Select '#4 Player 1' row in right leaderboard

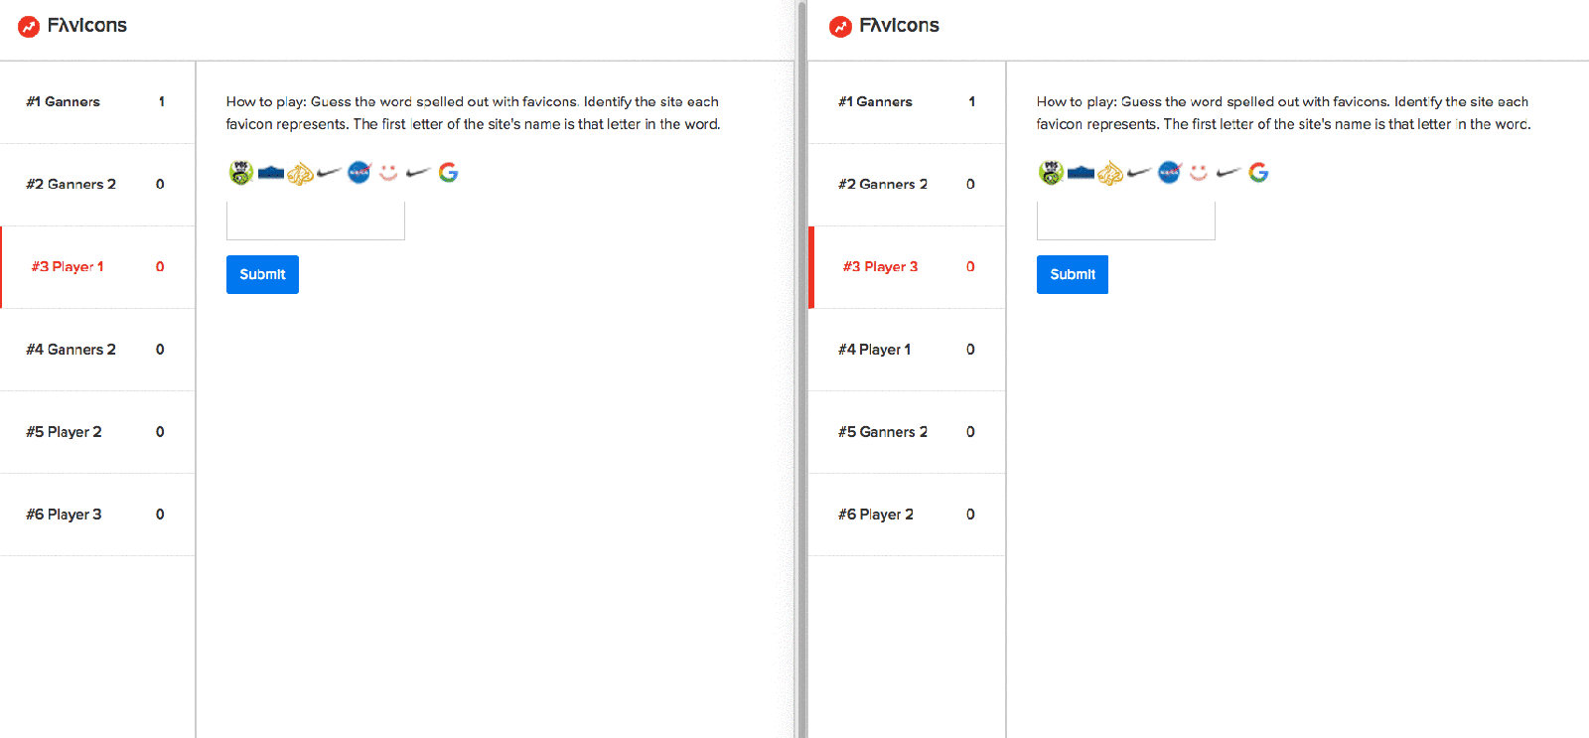click(x=908, y=350)
